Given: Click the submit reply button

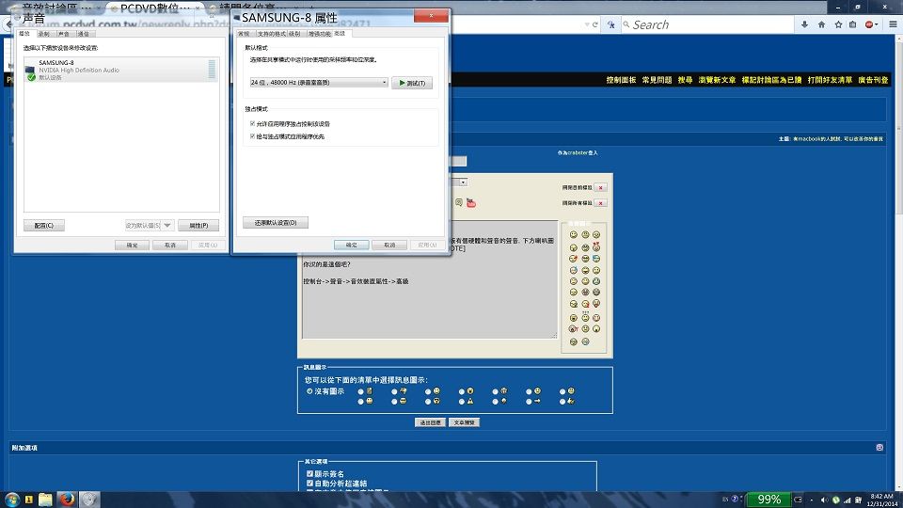Looking at the screenshot, I should (x=430, y=422).
